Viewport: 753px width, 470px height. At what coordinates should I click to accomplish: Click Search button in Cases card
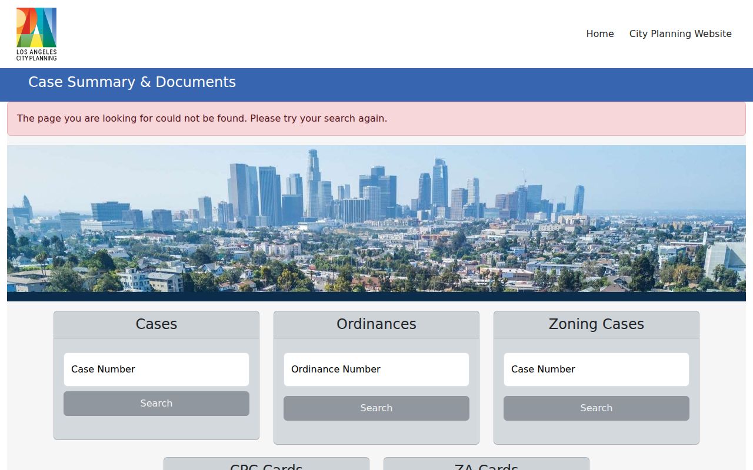pyautogui.click(x=156, y=404)
